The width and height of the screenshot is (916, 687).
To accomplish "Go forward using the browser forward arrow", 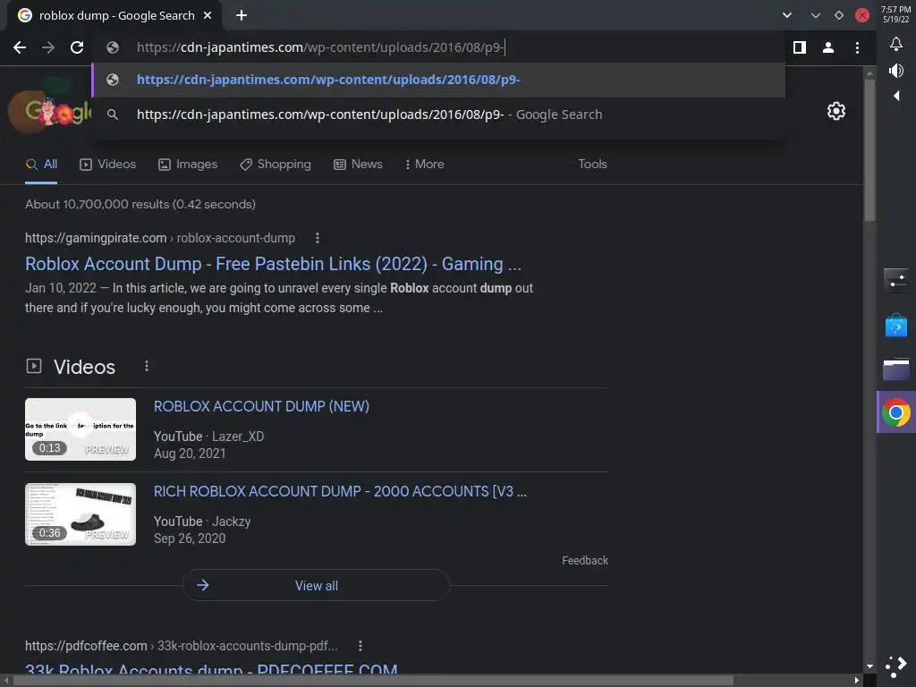I will coord(48,47).
